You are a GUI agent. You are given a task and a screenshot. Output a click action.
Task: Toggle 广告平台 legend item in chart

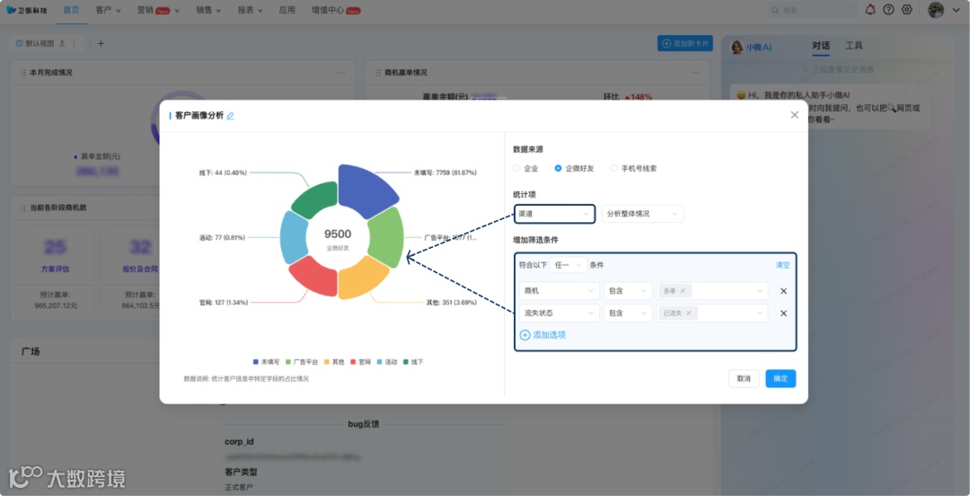pyautogui.click(x=302, y=361)
